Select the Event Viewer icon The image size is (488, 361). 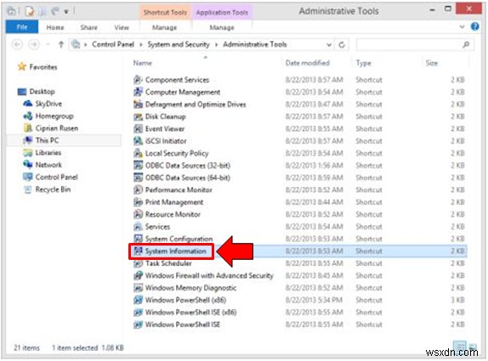pyautogui.click(x=138, y=129)
